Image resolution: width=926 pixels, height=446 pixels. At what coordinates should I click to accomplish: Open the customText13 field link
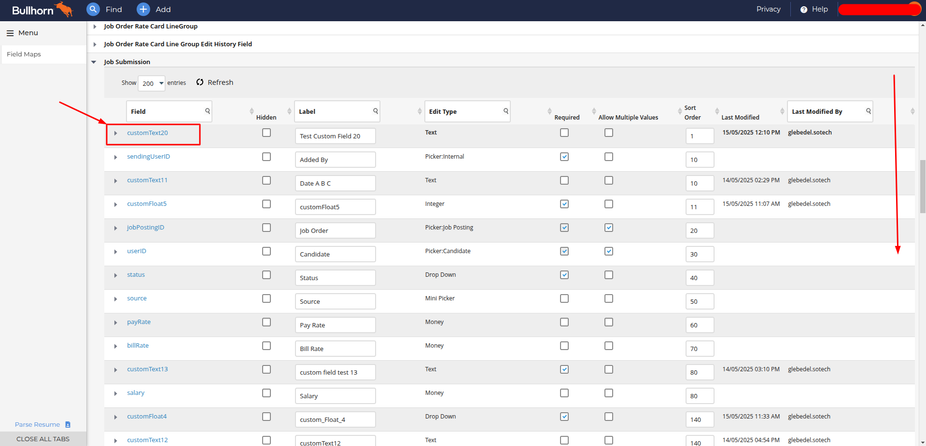coord(147,369)
